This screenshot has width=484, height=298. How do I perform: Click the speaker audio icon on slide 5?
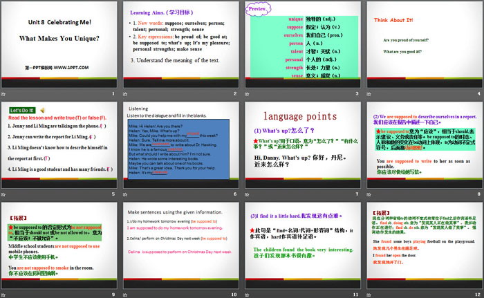coord(43,110)
